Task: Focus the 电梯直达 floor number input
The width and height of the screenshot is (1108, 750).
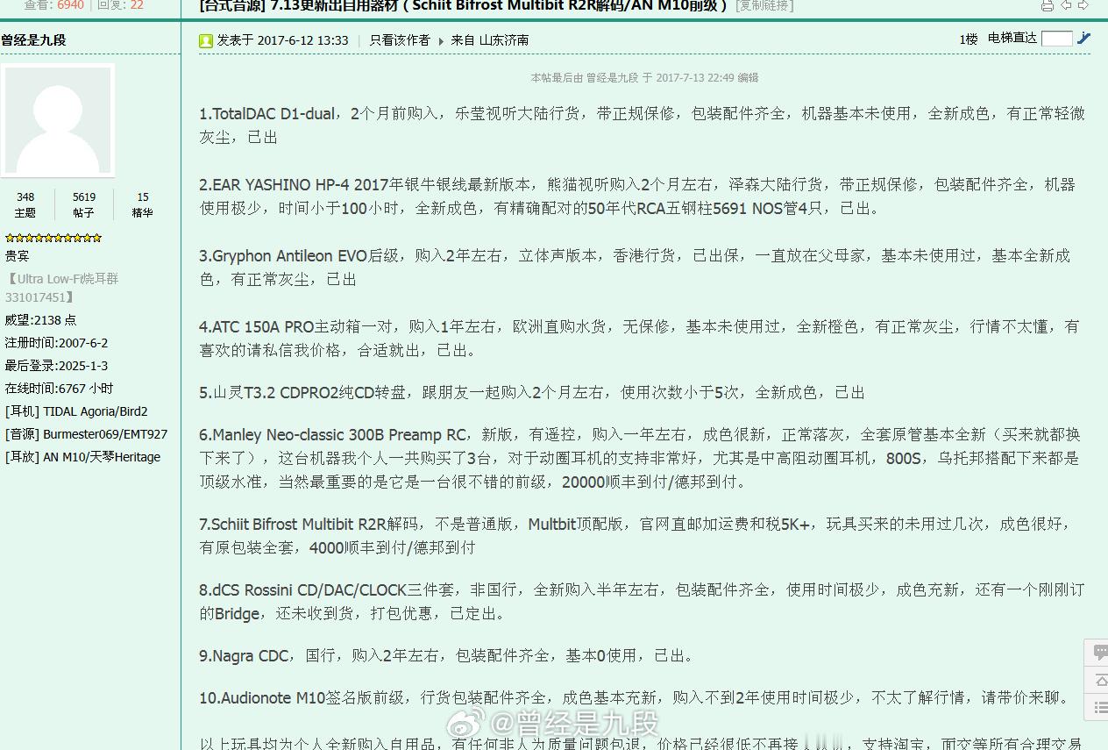Action: [x=1056, y=39]
